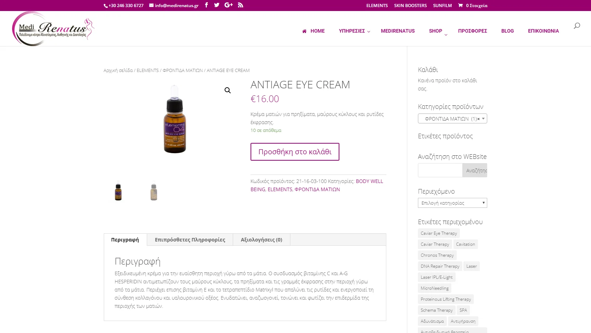Click the website search input field

pos(440,170)
